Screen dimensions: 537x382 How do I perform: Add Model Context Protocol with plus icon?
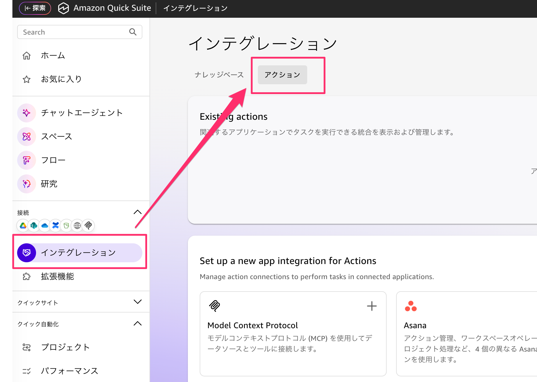(x=372, y=306)
